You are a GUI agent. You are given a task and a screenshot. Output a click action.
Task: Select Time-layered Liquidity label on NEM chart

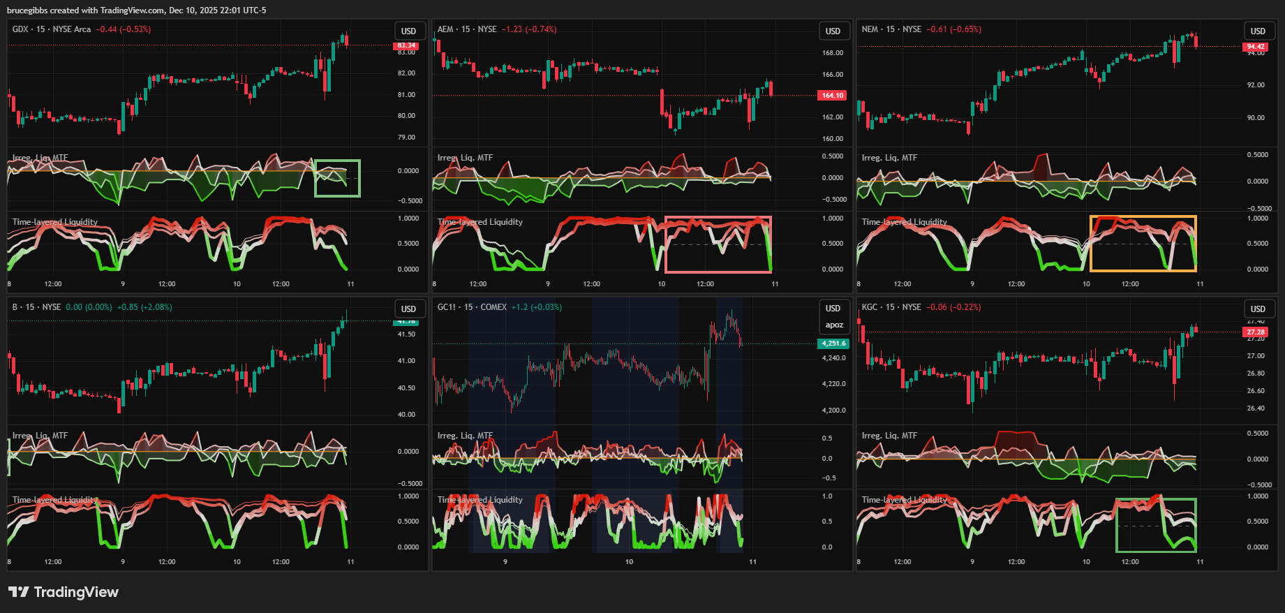click(x=904, y=222)
